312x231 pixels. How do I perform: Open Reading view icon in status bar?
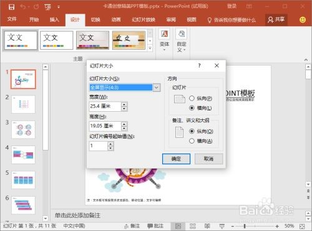pos(207,226)
